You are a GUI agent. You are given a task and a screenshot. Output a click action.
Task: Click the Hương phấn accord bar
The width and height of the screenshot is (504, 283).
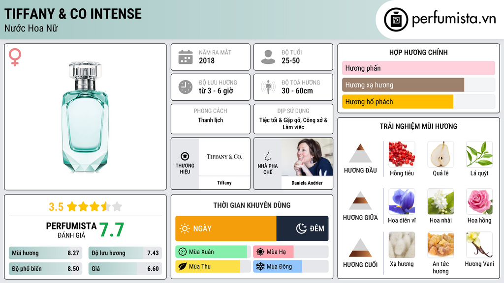[x=418, y=68]
